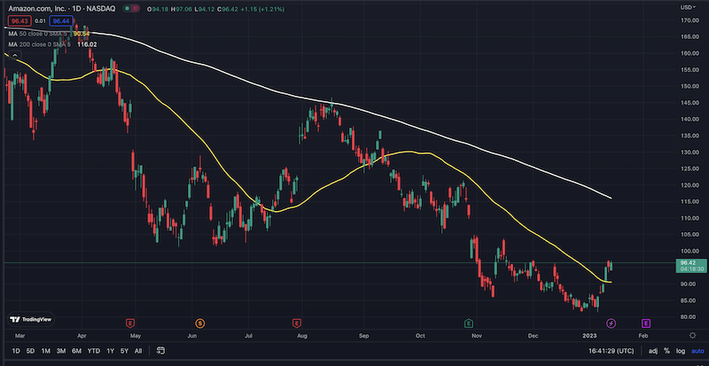Image resolution: width=709 pixels, height=366 pixels.
Task: Click the 0.01 spread value
Action: 40,20
